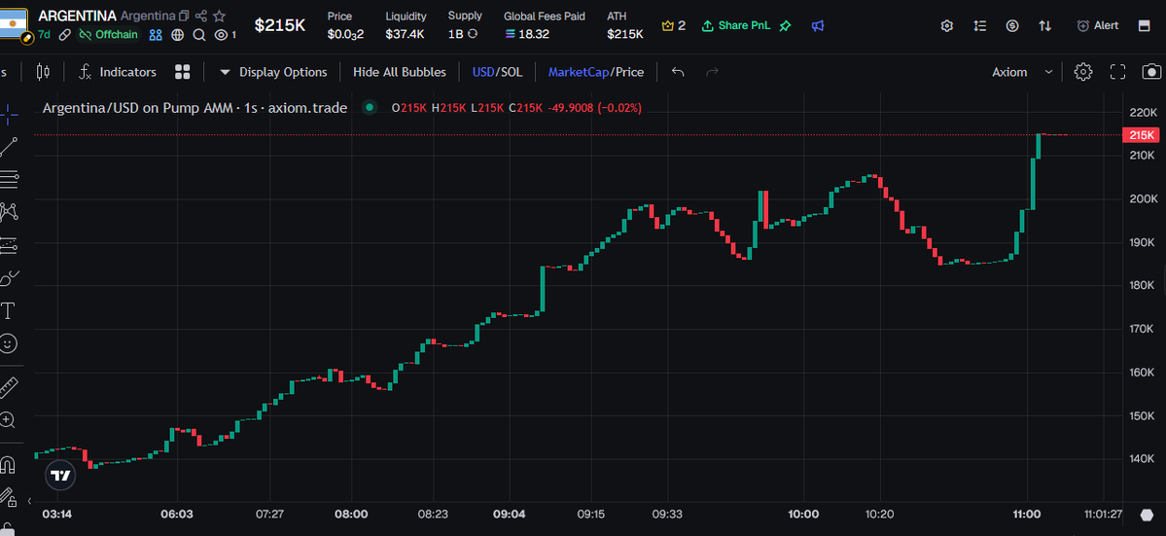Select the ruler measure tool
This screenshot has height=536, width=1166.
tap(8, 387)
